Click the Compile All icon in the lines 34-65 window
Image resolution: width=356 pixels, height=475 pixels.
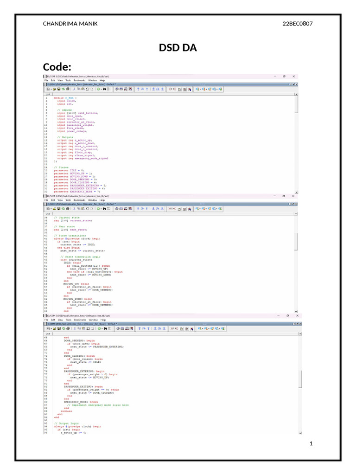click(x=121, y=209)
